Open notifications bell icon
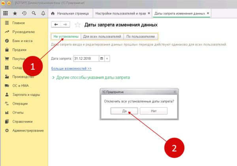Viewport: 237px width, 166px height. tap(43, 13)
